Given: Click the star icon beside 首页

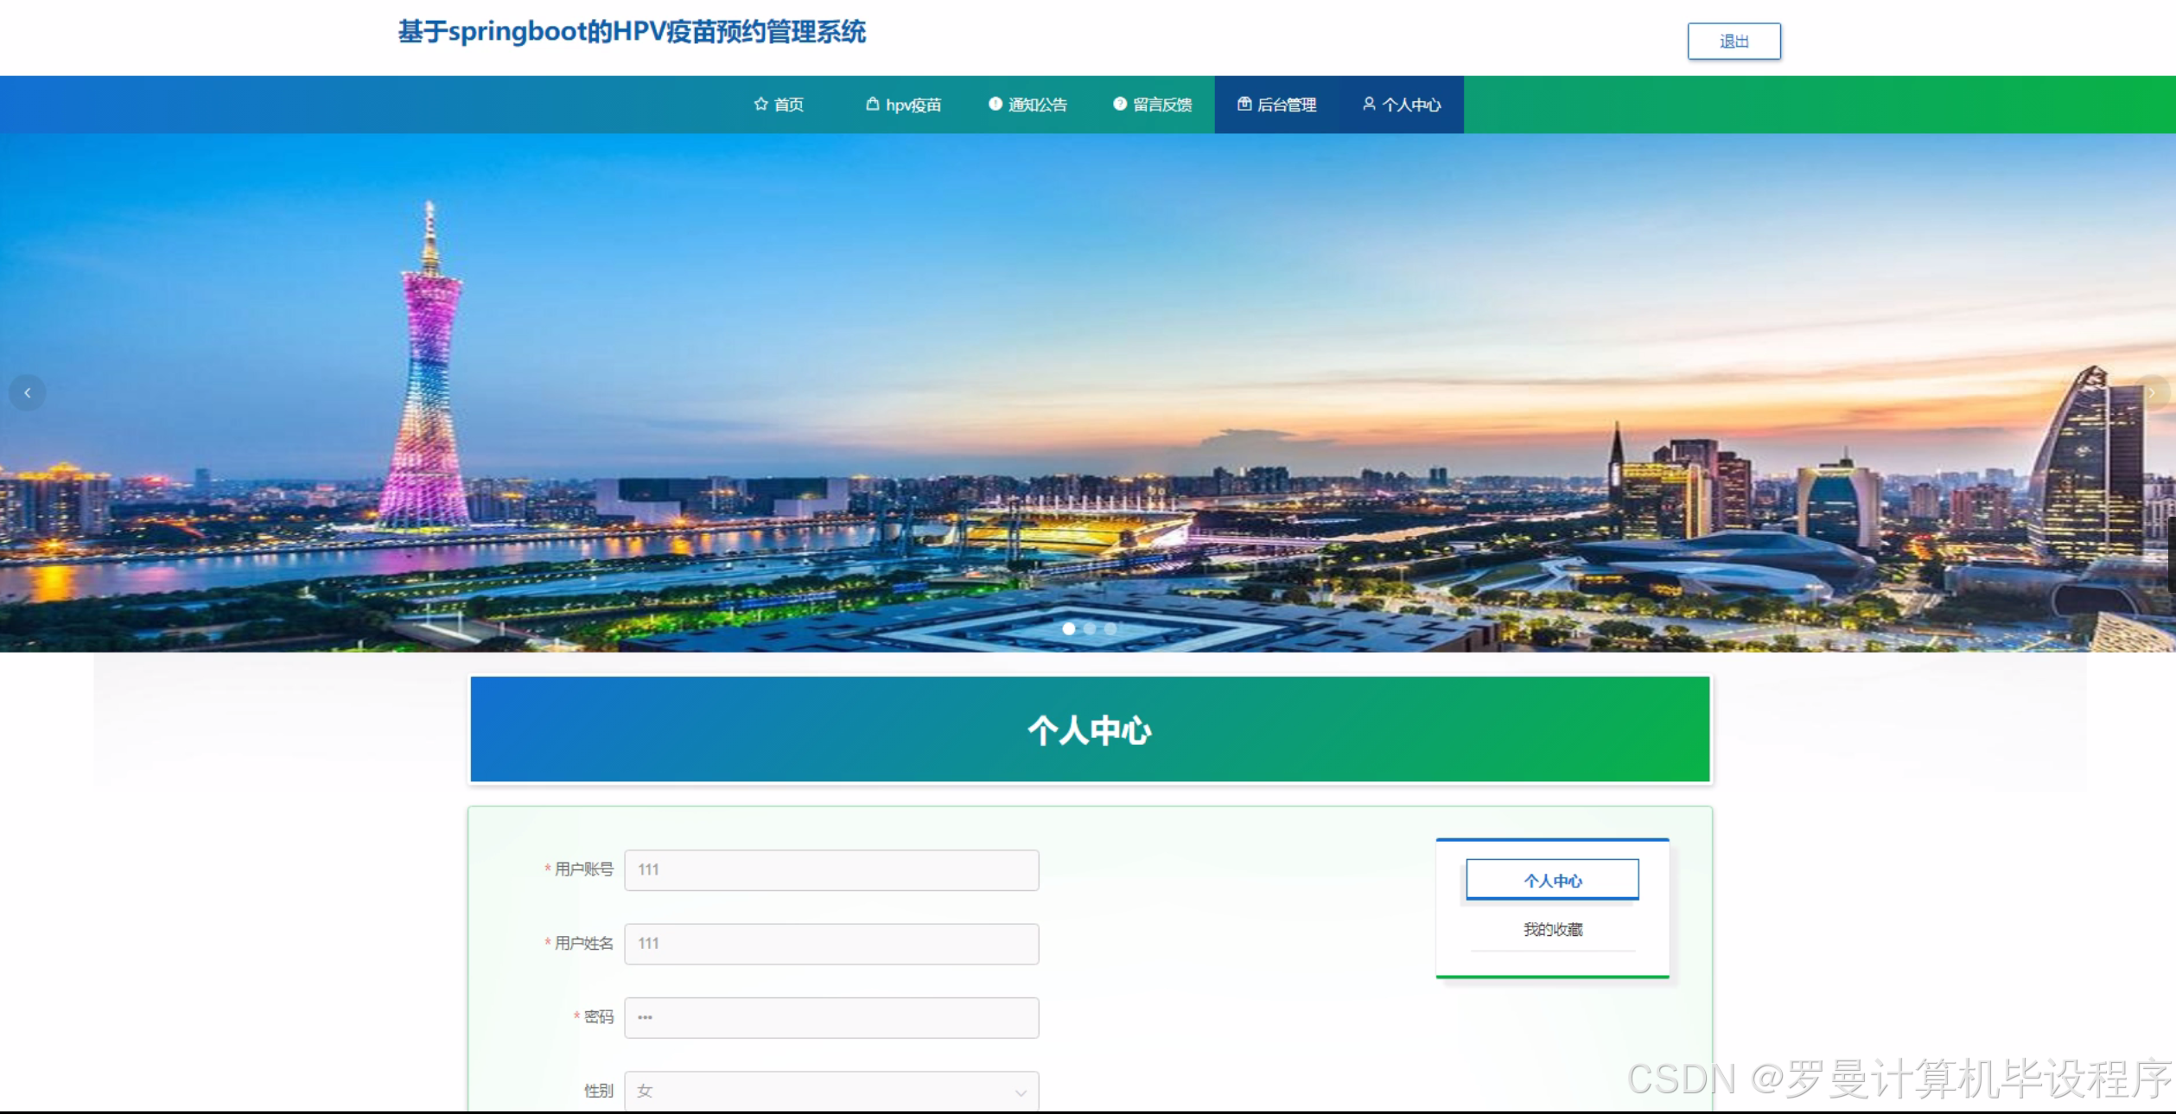Looking at the screenshot, I should [760, 105].
